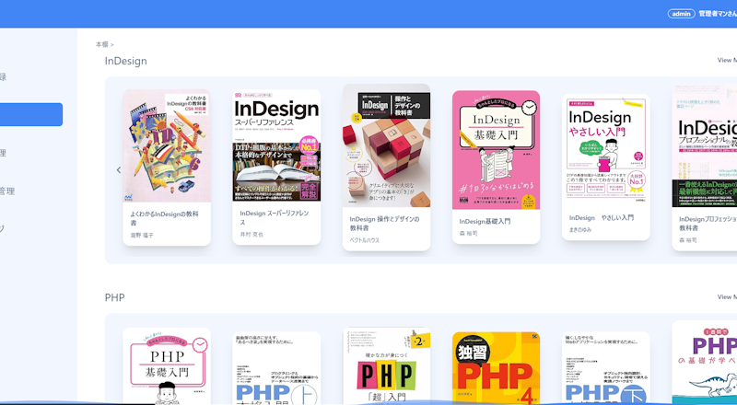Open the InDesign スーパーリファレンス book cover
The width and height of the screenshot is (737, 405).
click(x=276, y=145)
